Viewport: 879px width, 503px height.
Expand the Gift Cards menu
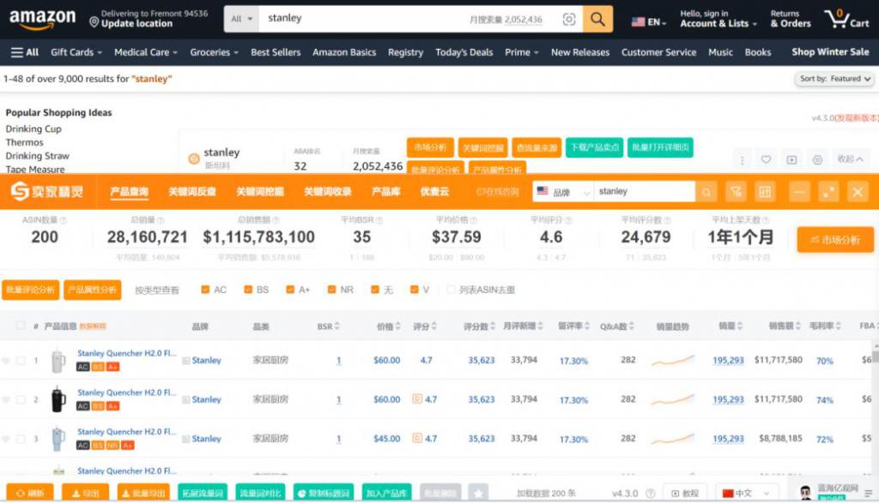point(76,52)
